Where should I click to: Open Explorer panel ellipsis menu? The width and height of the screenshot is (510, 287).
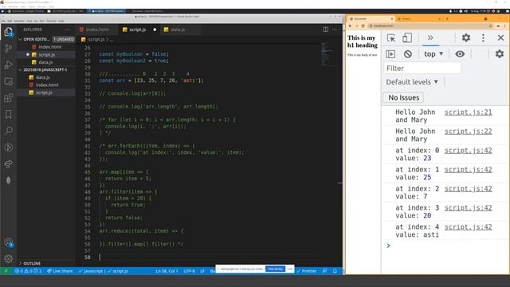(x=67, y=29)
